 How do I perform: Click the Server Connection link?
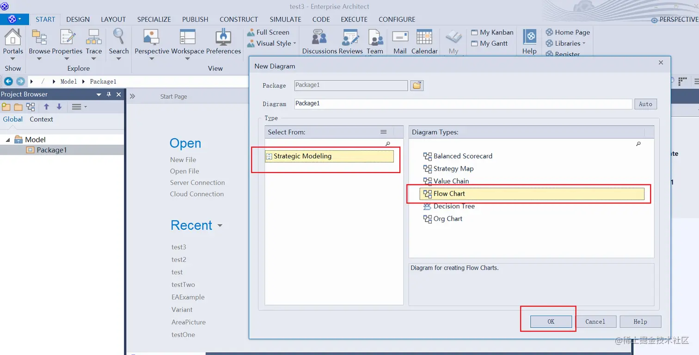coord(197,183)
